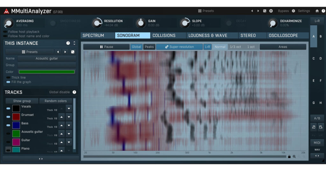Move Vocals track down
The image size is (326, 171).
click(69, 108)
